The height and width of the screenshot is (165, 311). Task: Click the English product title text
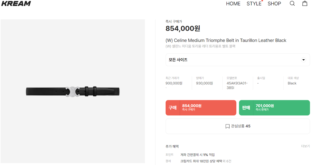point(226,40)
